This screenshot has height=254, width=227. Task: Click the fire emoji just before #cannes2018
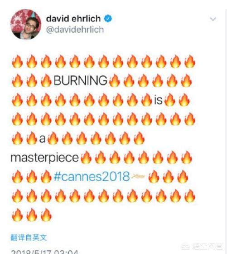[46, 176]
